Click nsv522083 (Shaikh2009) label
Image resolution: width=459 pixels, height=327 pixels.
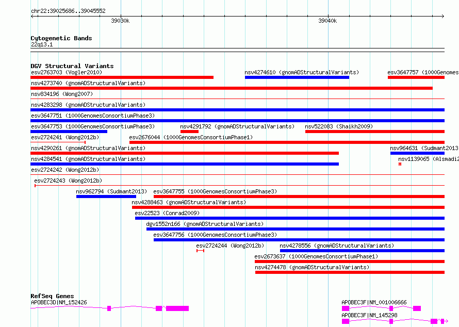tap(339, 126)
